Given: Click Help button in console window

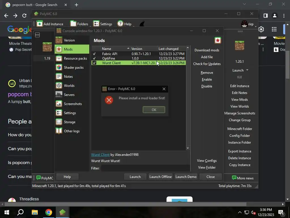Looking at the screenshot, I should (x=67, y=177).
